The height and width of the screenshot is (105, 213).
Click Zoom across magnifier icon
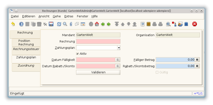pyautogui.click(x=168, y=24)
